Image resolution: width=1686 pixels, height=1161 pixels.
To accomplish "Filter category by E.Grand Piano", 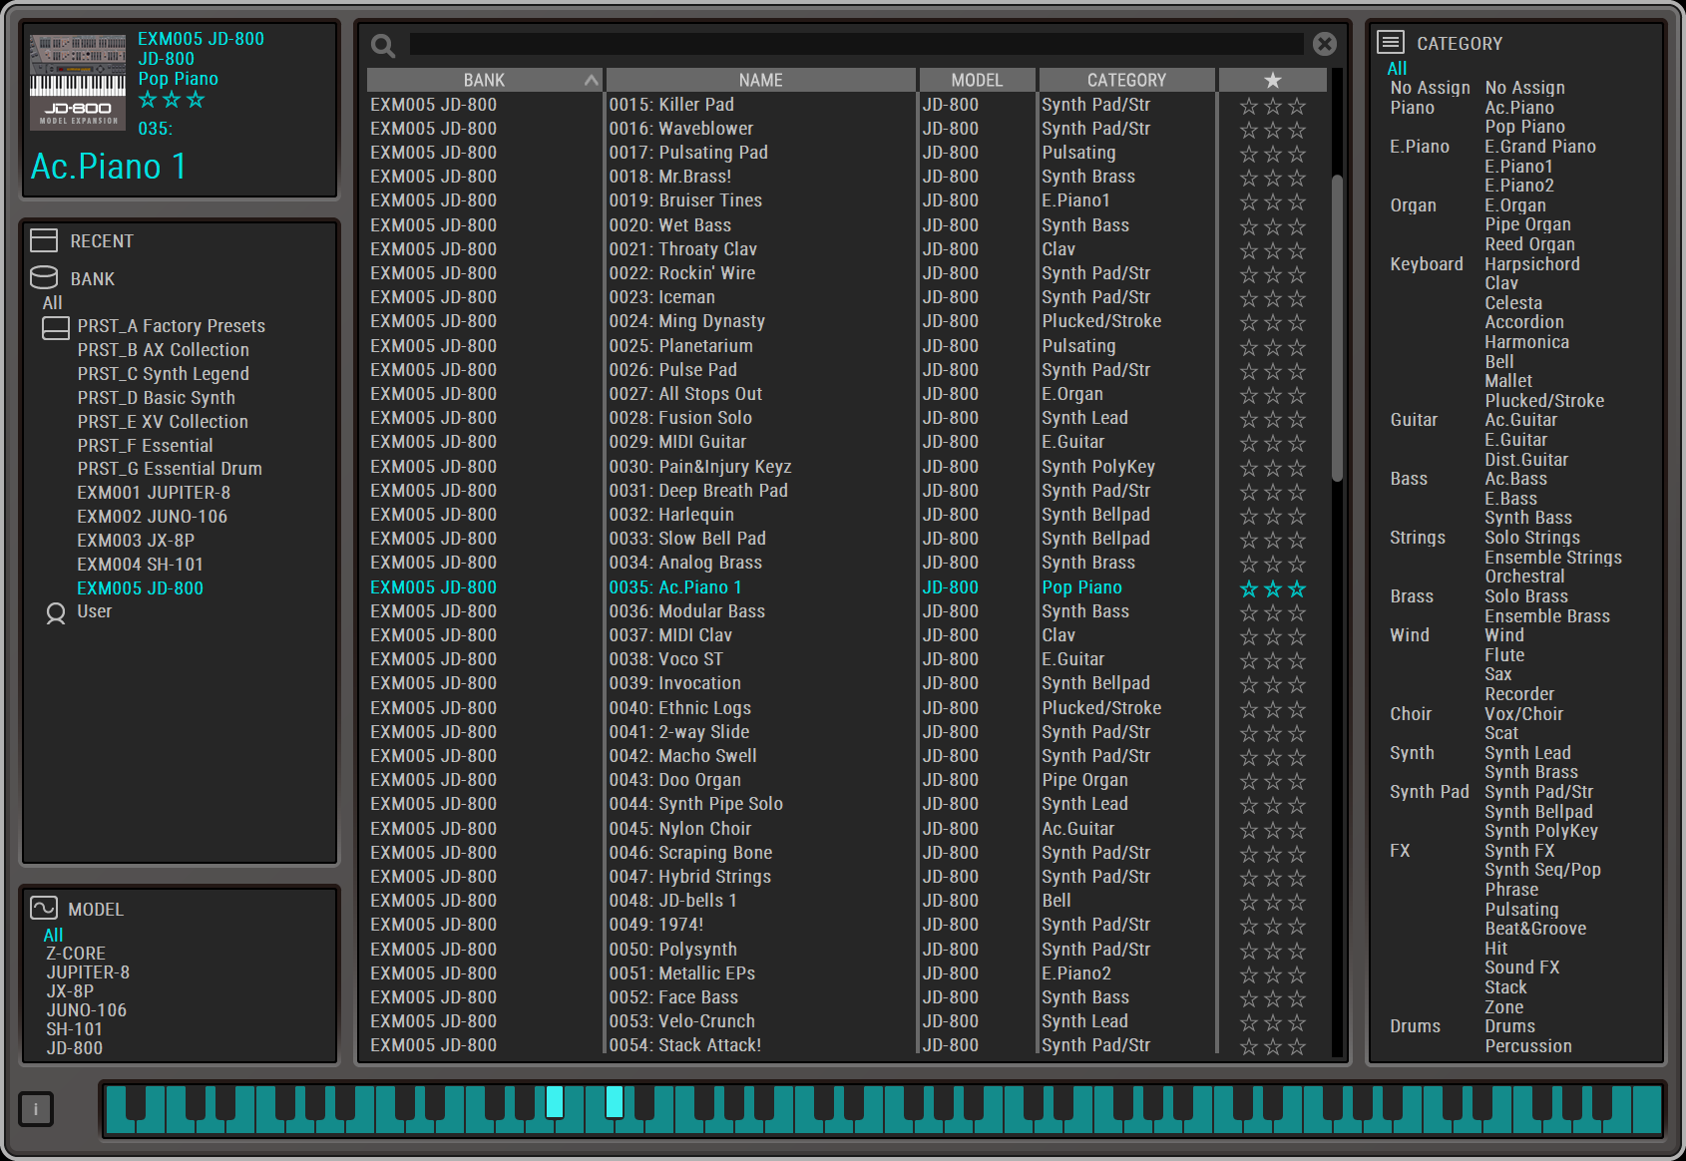I will pyautogui.click(x=1540, y=147).
